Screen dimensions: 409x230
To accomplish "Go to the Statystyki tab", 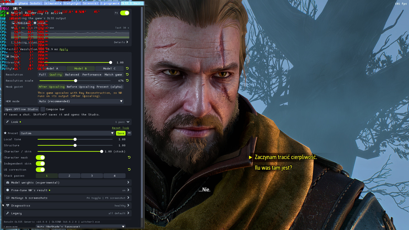I will [x=72, y=3].
